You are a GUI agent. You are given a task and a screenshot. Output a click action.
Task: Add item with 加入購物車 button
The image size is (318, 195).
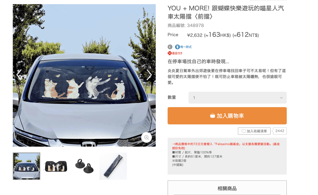pyautogui.click(x=227, y=116)
